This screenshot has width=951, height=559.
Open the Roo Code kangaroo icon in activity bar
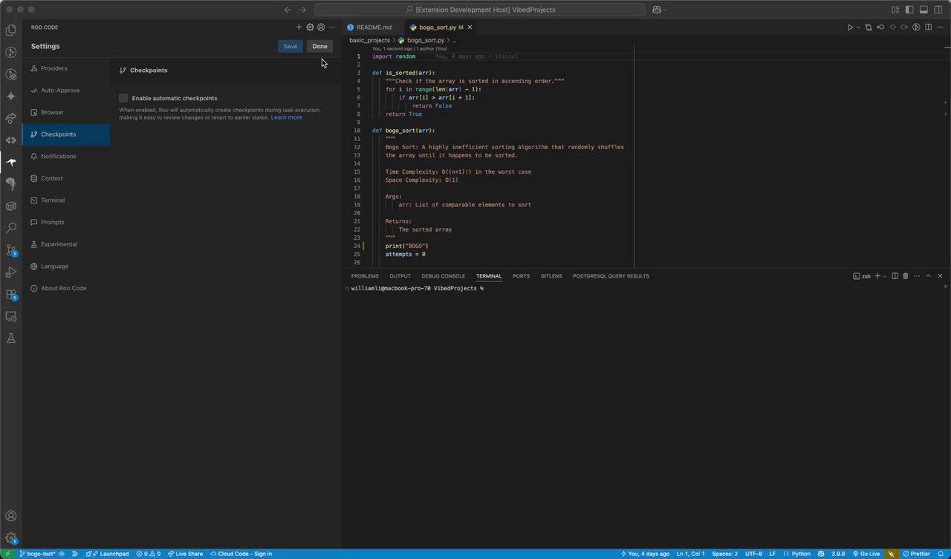click(11, 162)
